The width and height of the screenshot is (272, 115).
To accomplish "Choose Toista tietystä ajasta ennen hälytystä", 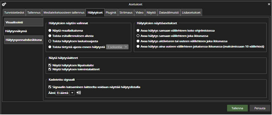I will (x=77, y=47).
